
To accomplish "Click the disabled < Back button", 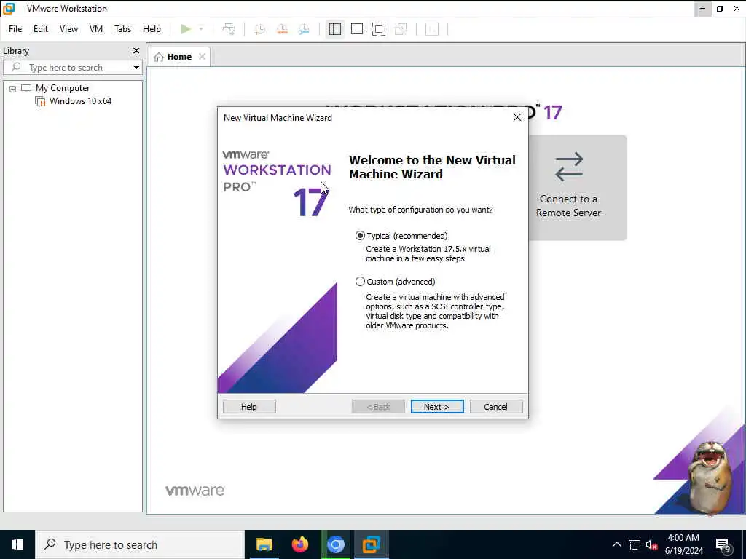I will [x=378, y=406].
